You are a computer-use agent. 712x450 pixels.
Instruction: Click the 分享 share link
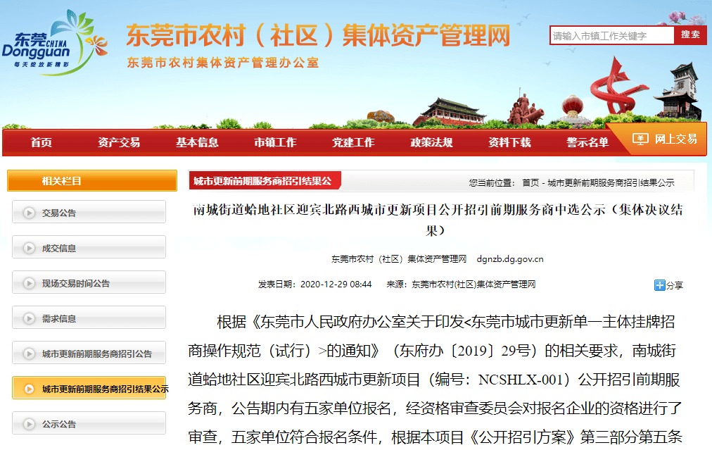pos(674,285)
